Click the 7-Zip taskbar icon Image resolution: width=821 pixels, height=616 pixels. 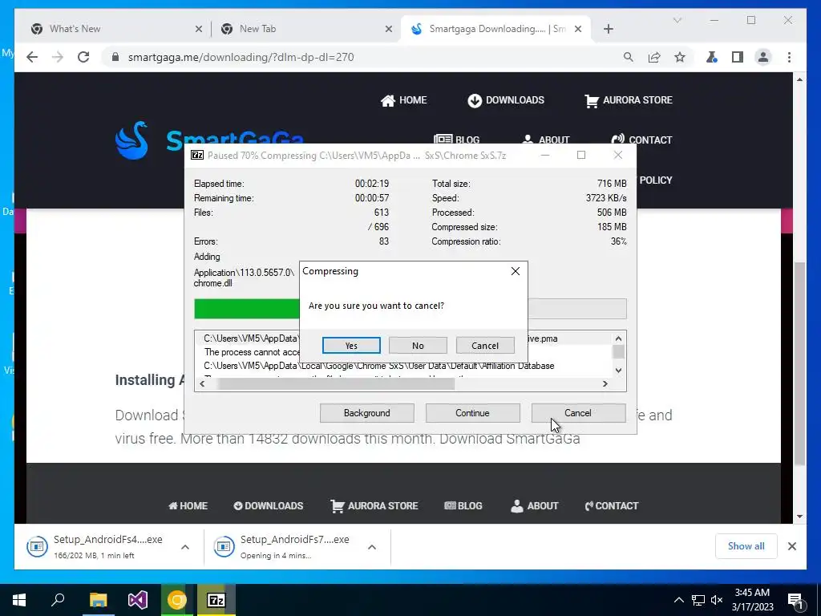216,600
